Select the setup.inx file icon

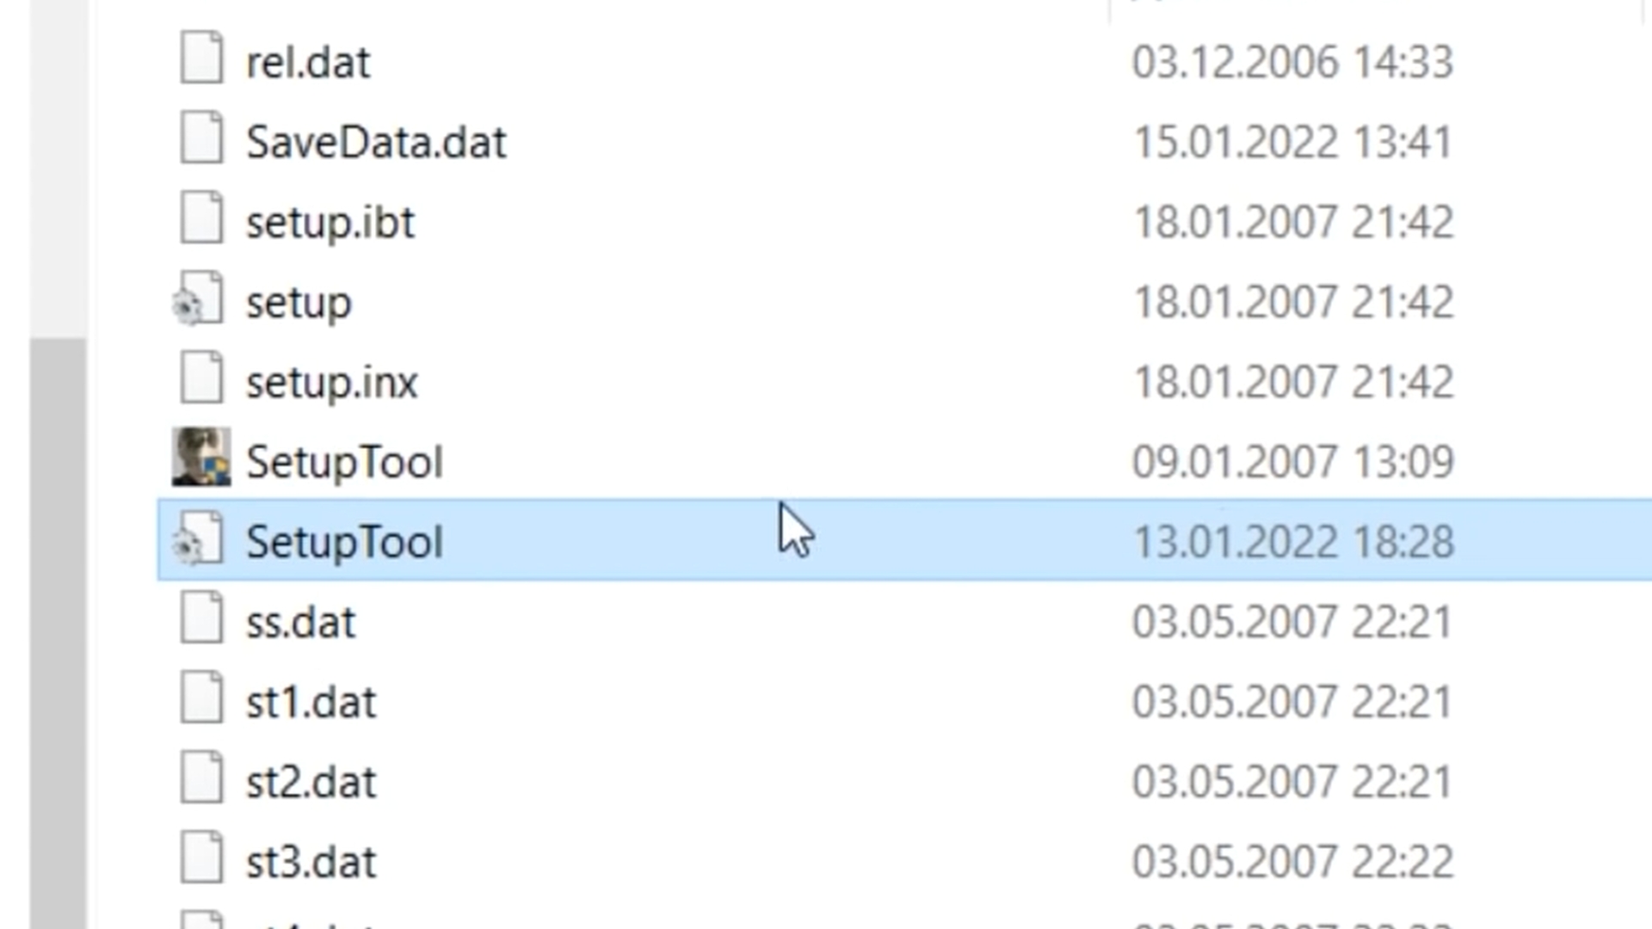point(201,378)
